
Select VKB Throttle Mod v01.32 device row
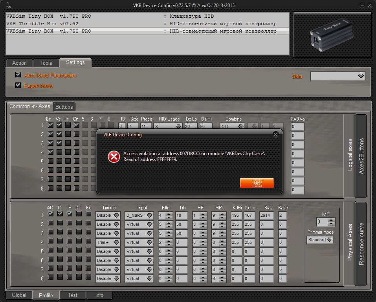click(147, 24)
